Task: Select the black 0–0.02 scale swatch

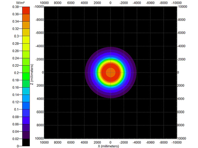Action: click(x=26, y=142)
